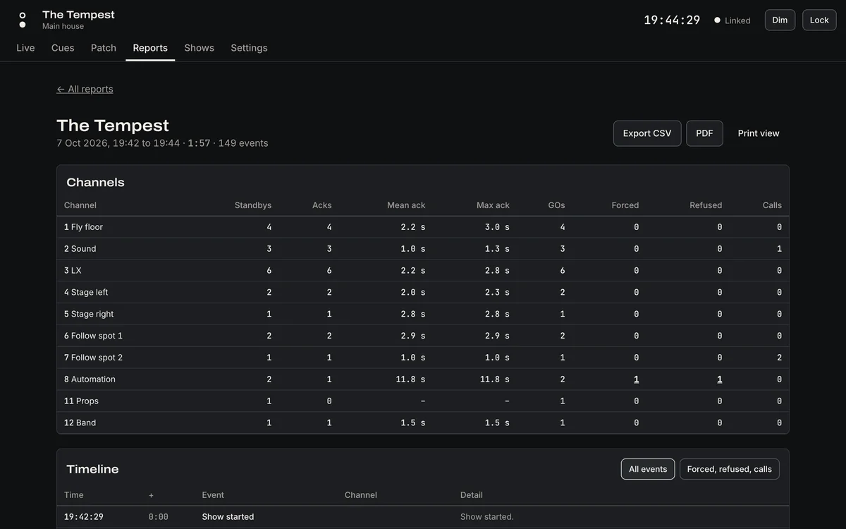The height and width of the screenshot is (529, 846).
Task: Open the Cues tab
Action: coord(63,48)
